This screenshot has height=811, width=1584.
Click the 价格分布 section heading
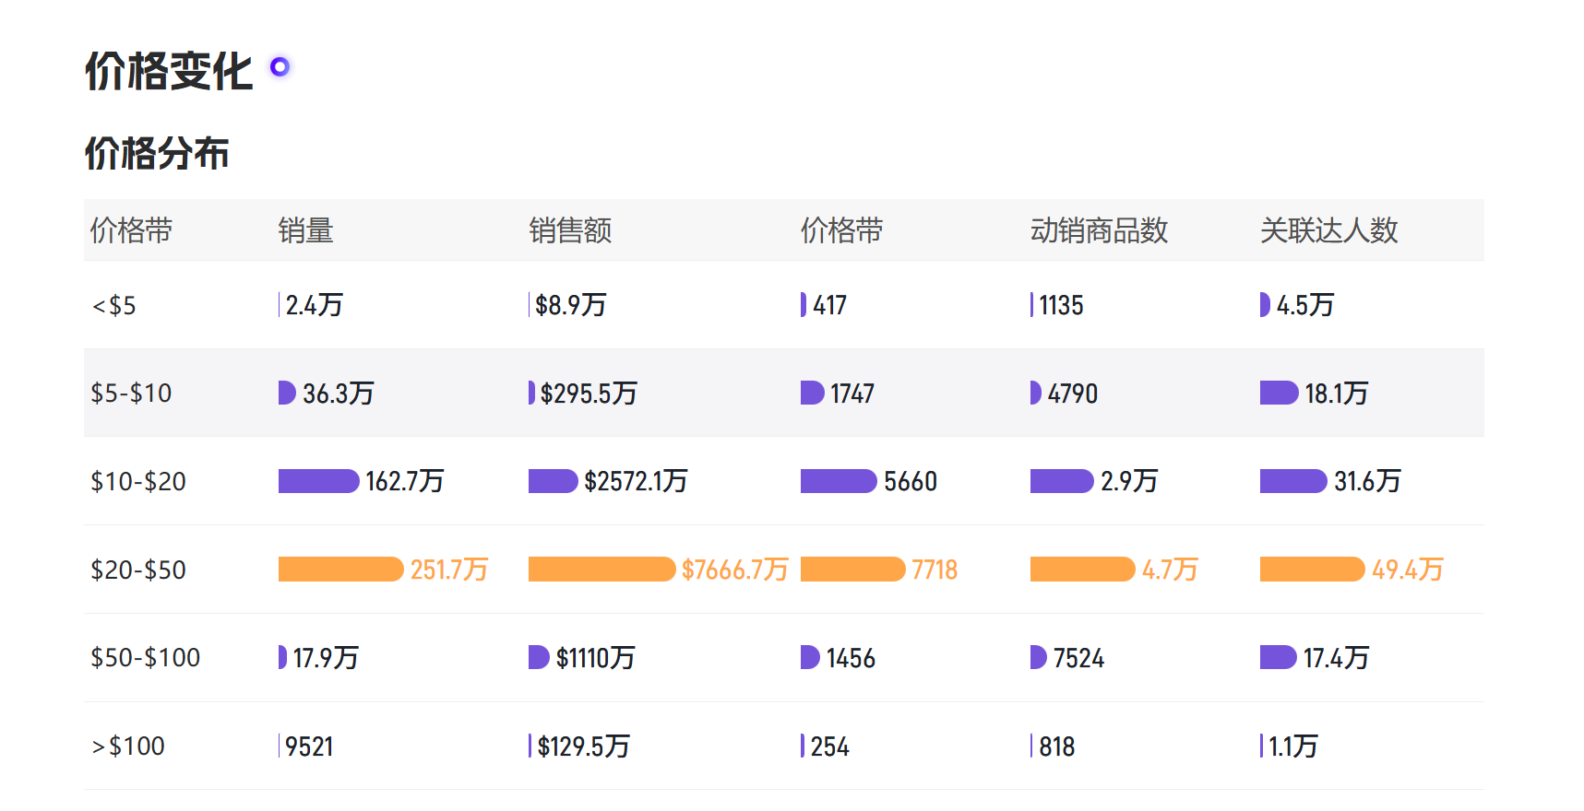[x=157, y=153]
